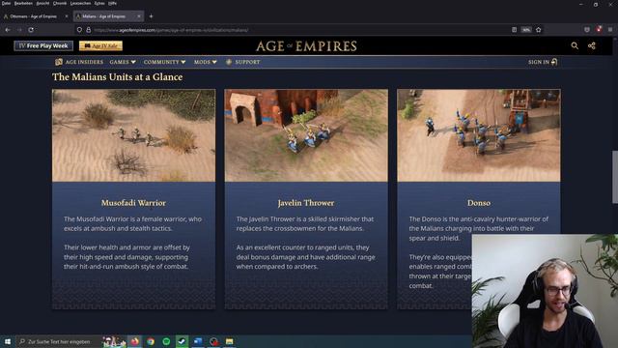Click the share icon in site header
The height and width of the screenshot is (348, 618).
(x=592, y=45)
